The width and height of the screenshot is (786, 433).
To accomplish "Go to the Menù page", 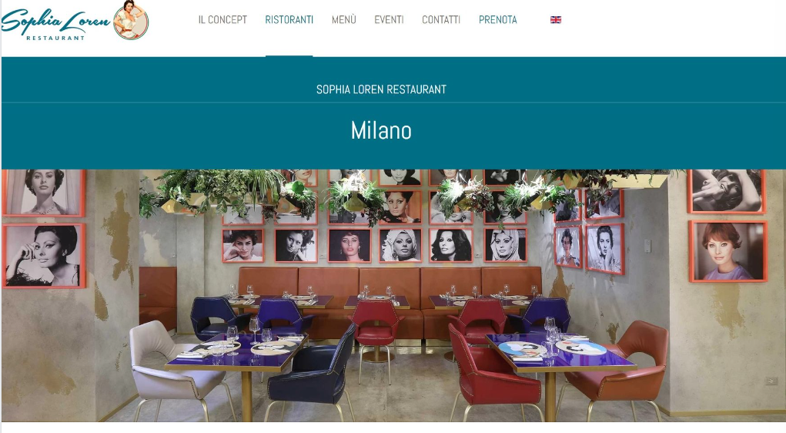I will point(344,19).
